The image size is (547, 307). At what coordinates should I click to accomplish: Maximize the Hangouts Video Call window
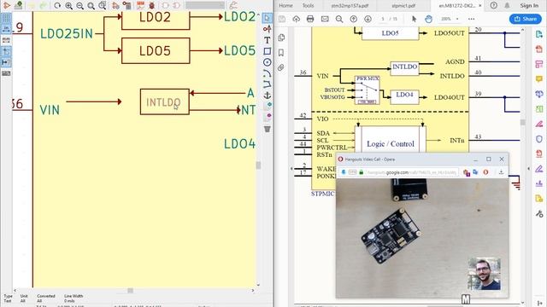[488, 159]
